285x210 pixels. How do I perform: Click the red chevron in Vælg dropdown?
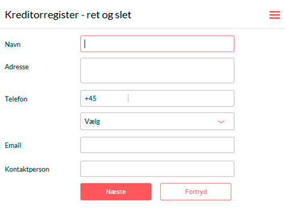point(221,121)
